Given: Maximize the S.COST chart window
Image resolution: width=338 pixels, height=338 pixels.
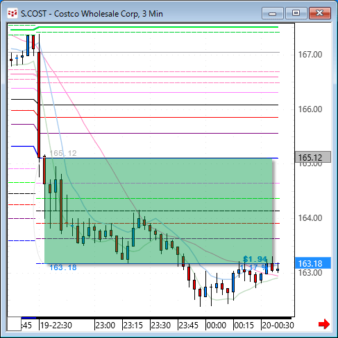Looking at the screenshot, I should tap(296, 13).
